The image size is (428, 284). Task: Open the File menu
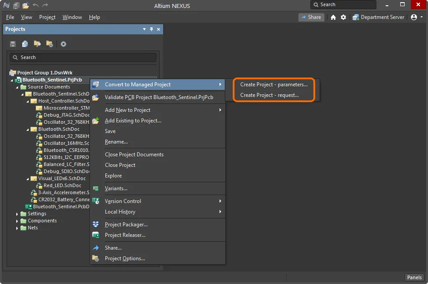pyautogui.click(x=10, y=17)
